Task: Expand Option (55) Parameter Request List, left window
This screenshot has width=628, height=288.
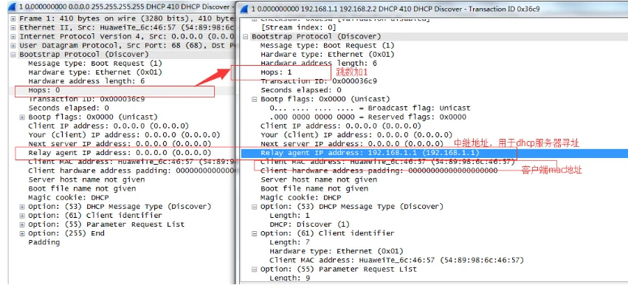Action: click(22, 224)
